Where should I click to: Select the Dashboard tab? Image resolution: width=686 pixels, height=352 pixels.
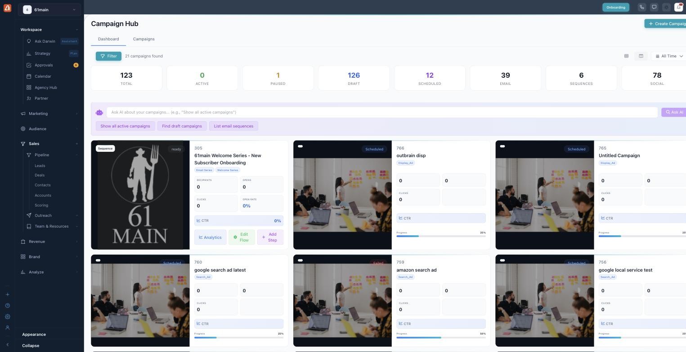[x=108, y=39]
